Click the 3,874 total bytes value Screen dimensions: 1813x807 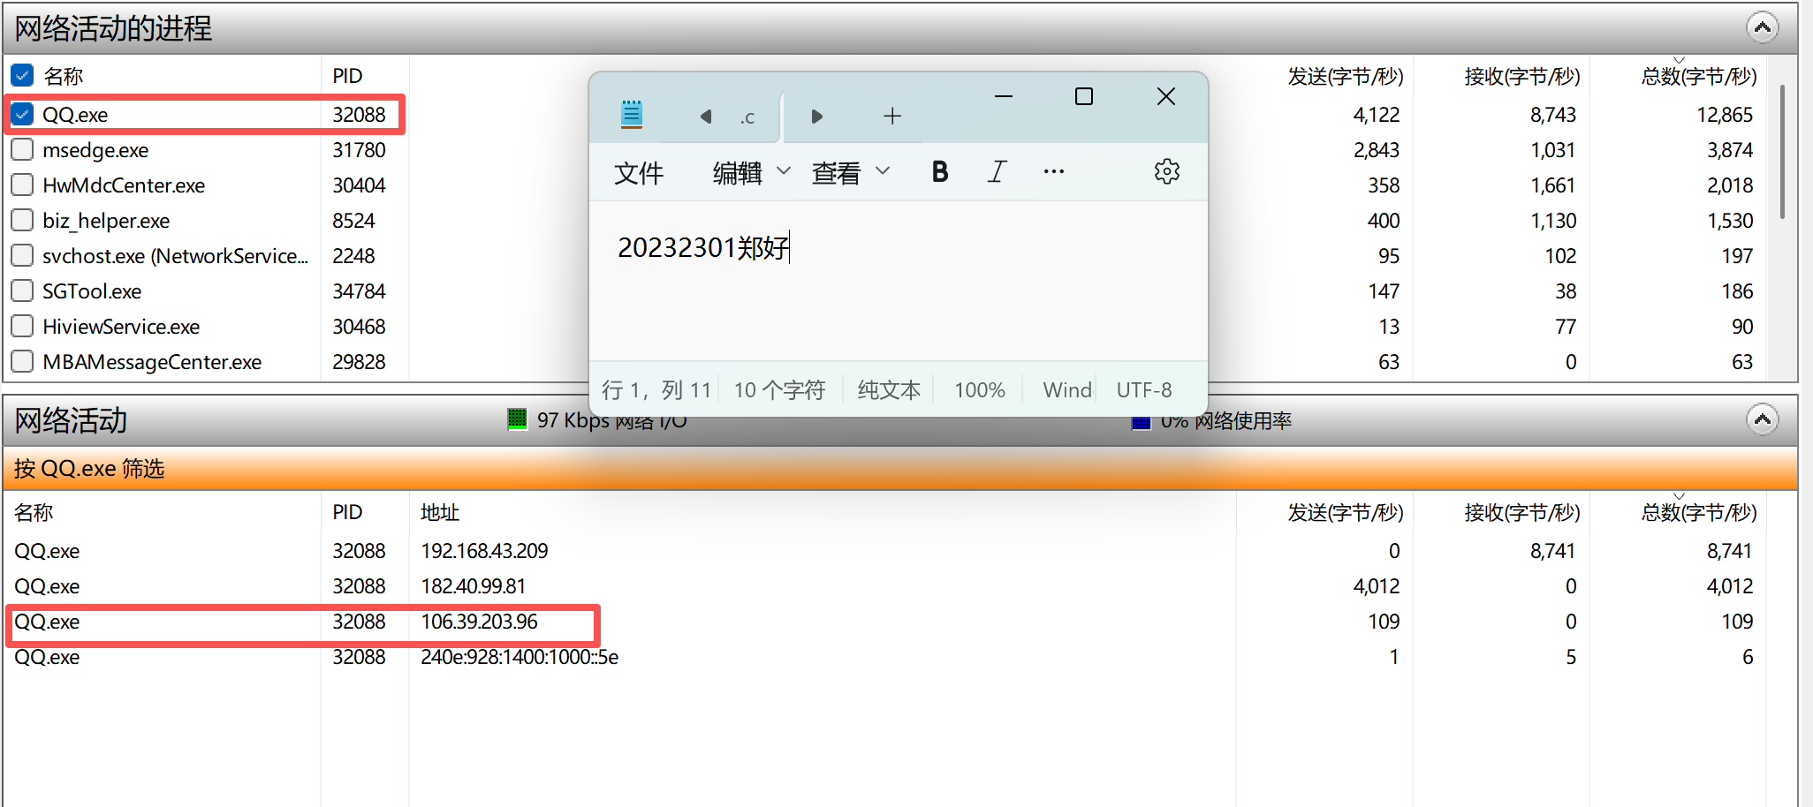1730,150
